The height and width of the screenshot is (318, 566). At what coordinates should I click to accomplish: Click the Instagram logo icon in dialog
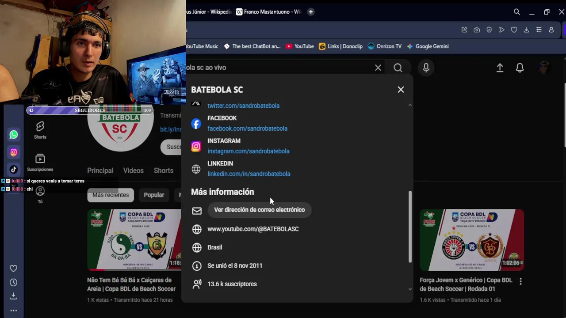coord(196,146)
